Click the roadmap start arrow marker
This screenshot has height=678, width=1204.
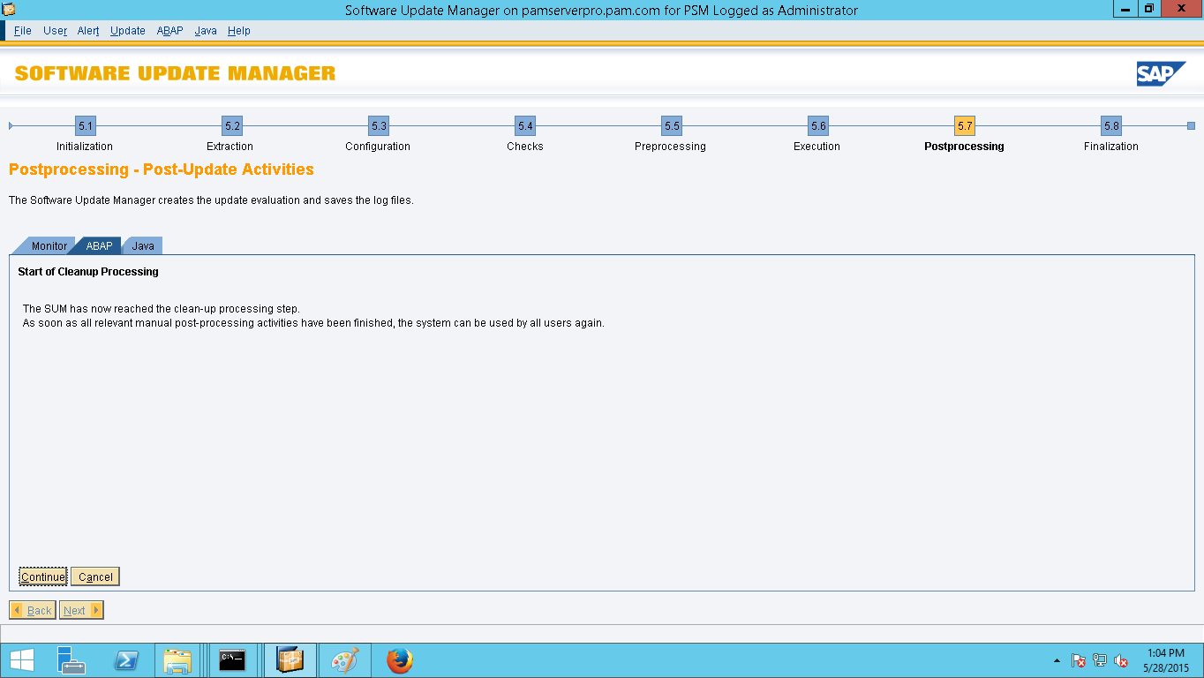(x=11, y=125)
